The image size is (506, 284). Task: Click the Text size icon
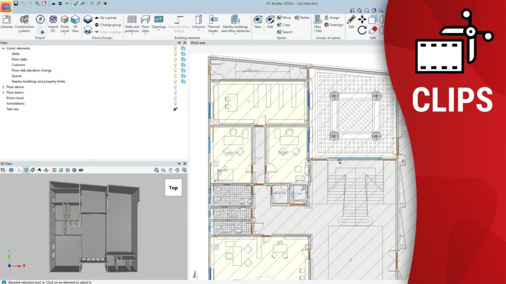click(175, 109)
